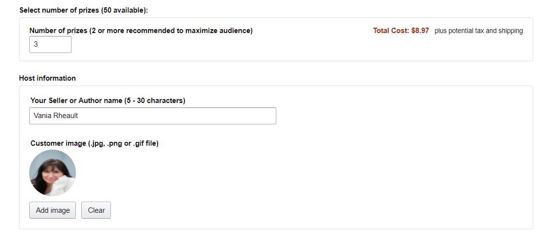Click the circular customer profile photo
The width and height of the screenshot is (541, 240).
(53, 173)
